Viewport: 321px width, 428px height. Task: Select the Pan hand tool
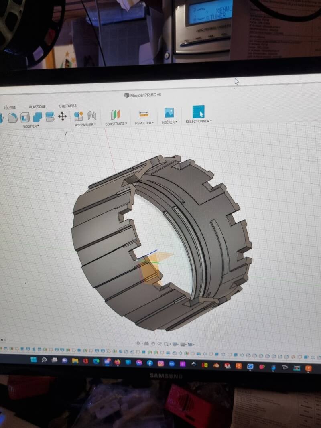[x=153, y=344]
